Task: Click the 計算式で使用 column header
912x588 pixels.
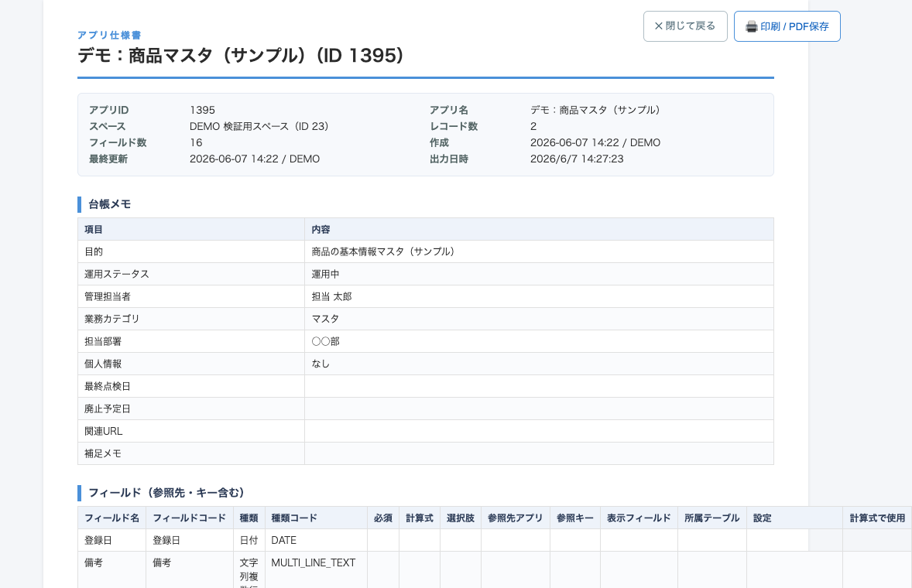Action: pyautogui.click(x=877, y=518)
